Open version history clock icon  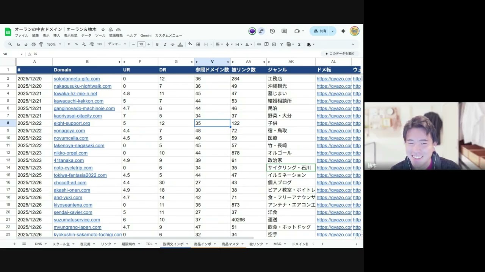click(x=272, y=31)
